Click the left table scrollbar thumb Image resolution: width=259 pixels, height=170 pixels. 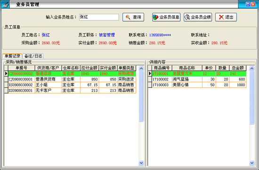point(141,97)
